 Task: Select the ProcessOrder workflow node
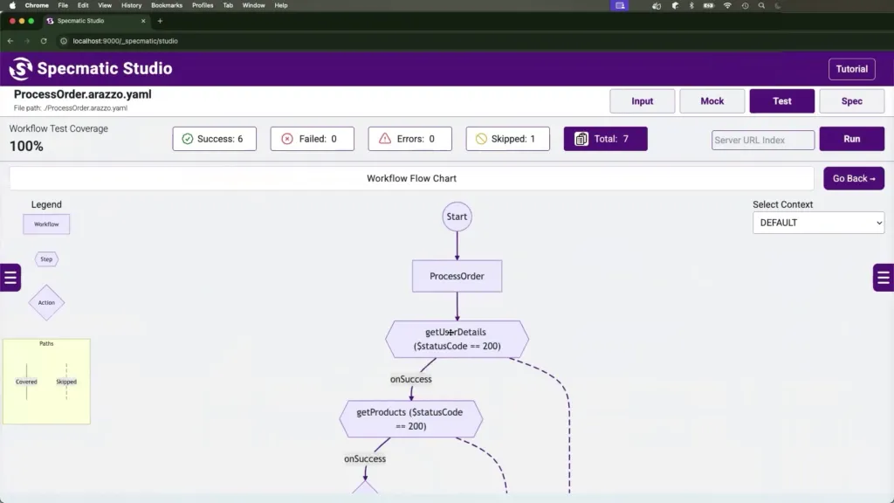(x=457, y=276)
